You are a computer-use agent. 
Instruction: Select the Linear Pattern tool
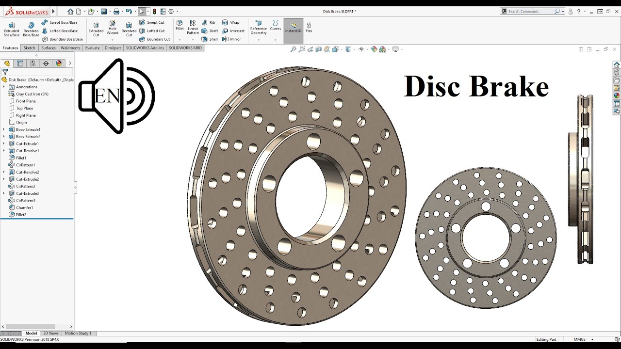(x=193, y=28)
